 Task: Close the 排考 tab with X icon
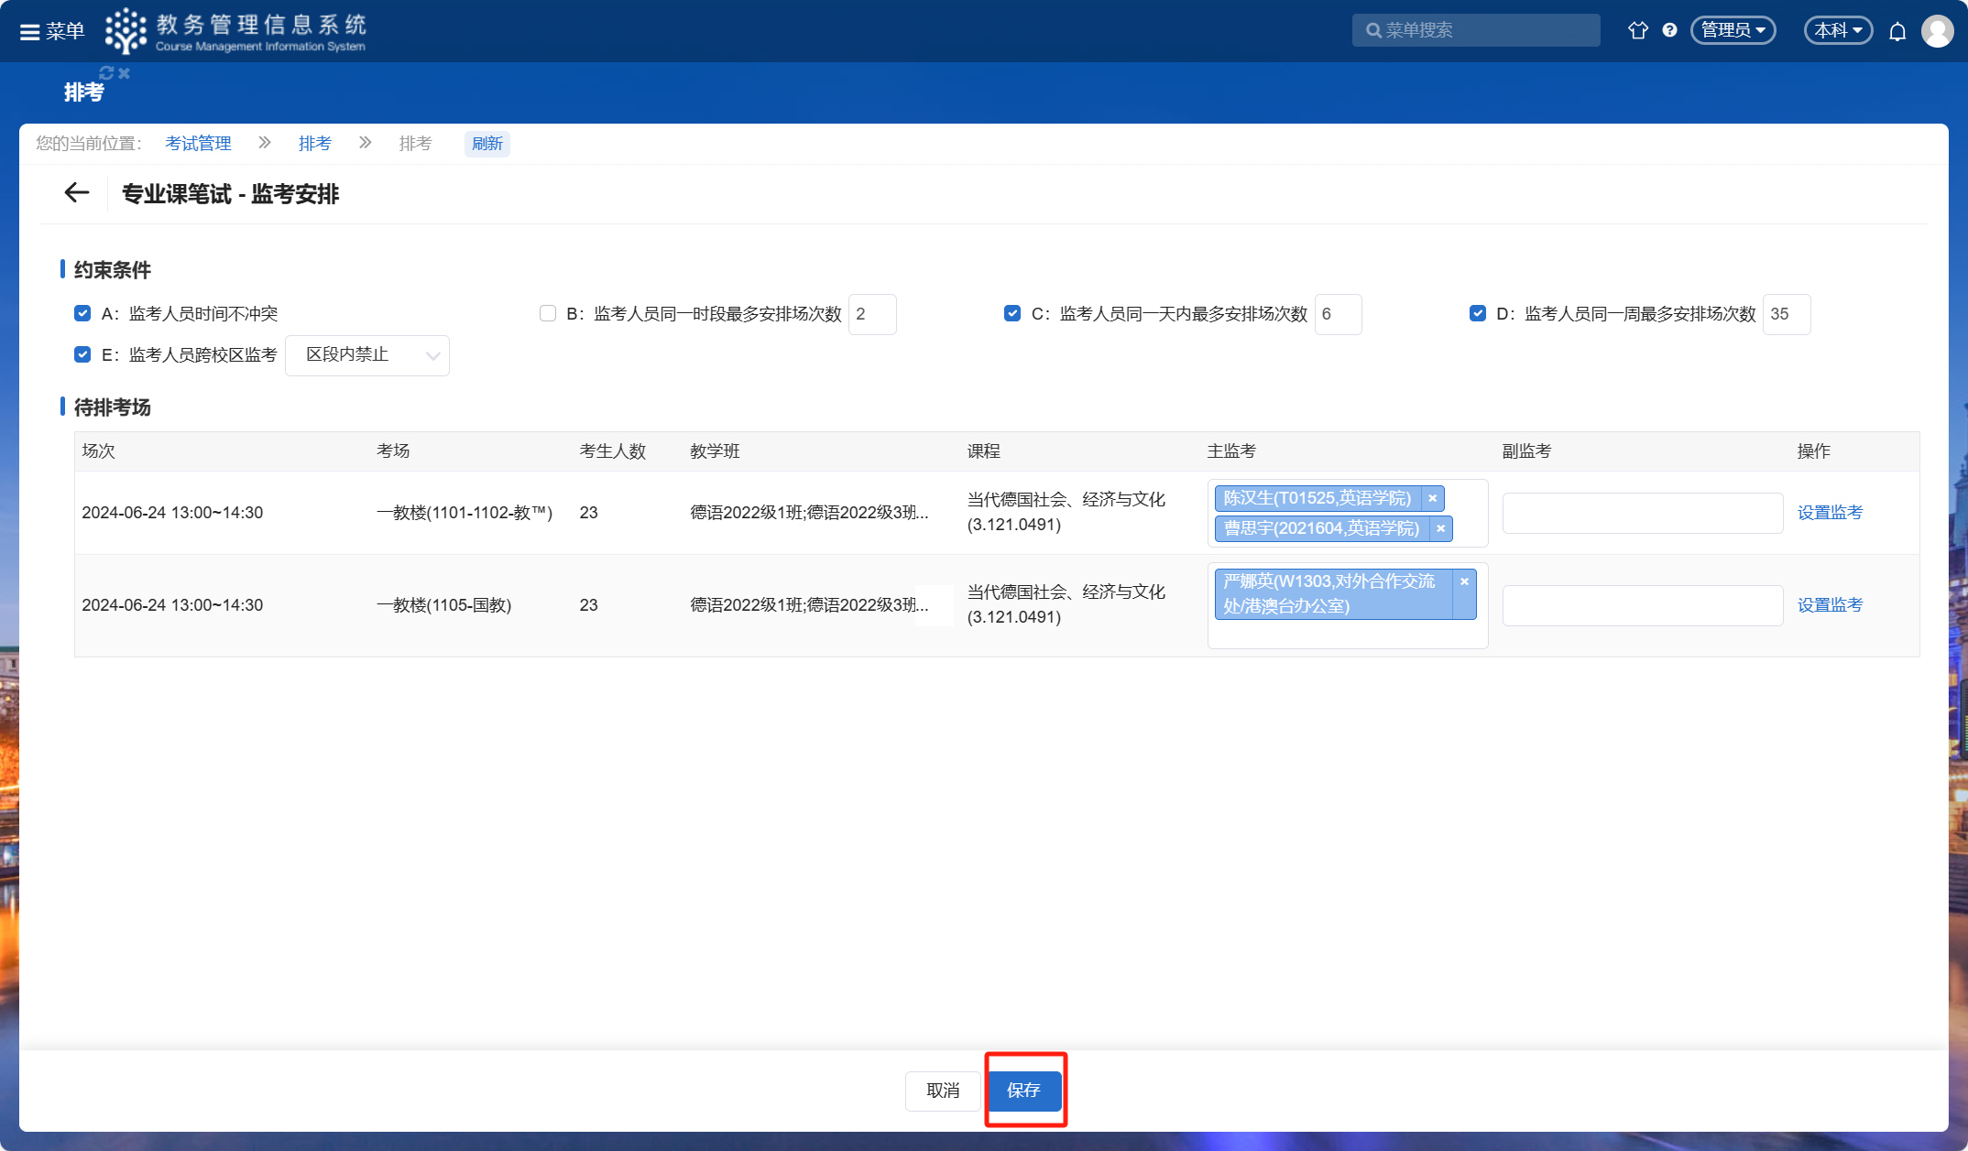pyautogui.click(x=125, y=72)
